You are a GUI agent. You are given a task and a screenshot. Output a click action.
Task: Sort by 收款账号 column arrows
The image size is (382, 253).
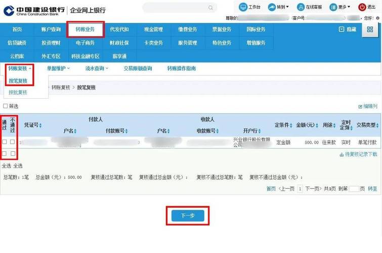pos(218,131)
